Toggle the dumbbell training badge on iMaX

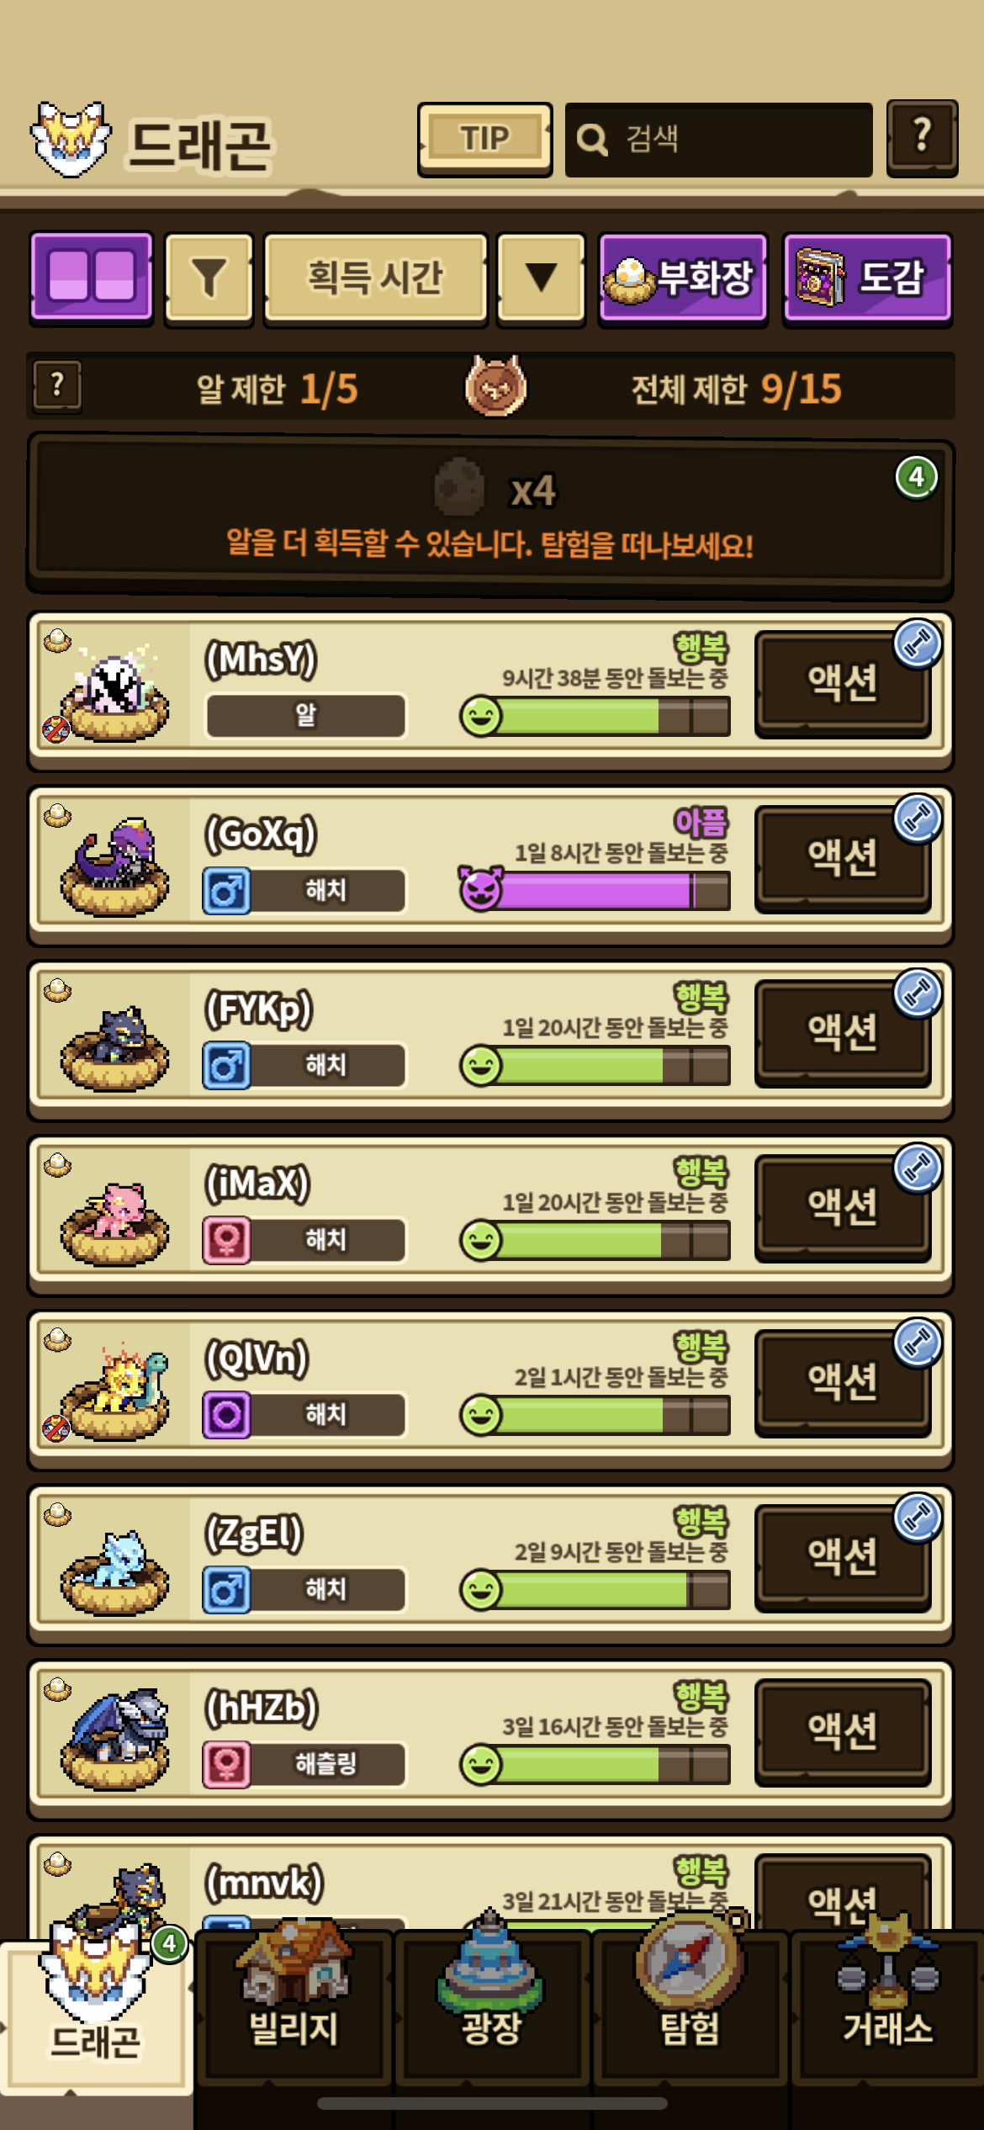[x=918, y=1168]
